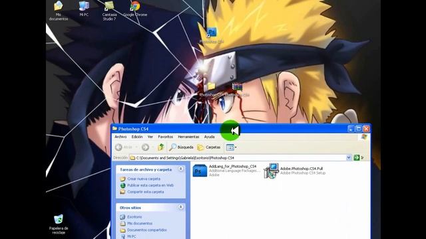
Task: Open the Edición menu
Action: (137, 137)
